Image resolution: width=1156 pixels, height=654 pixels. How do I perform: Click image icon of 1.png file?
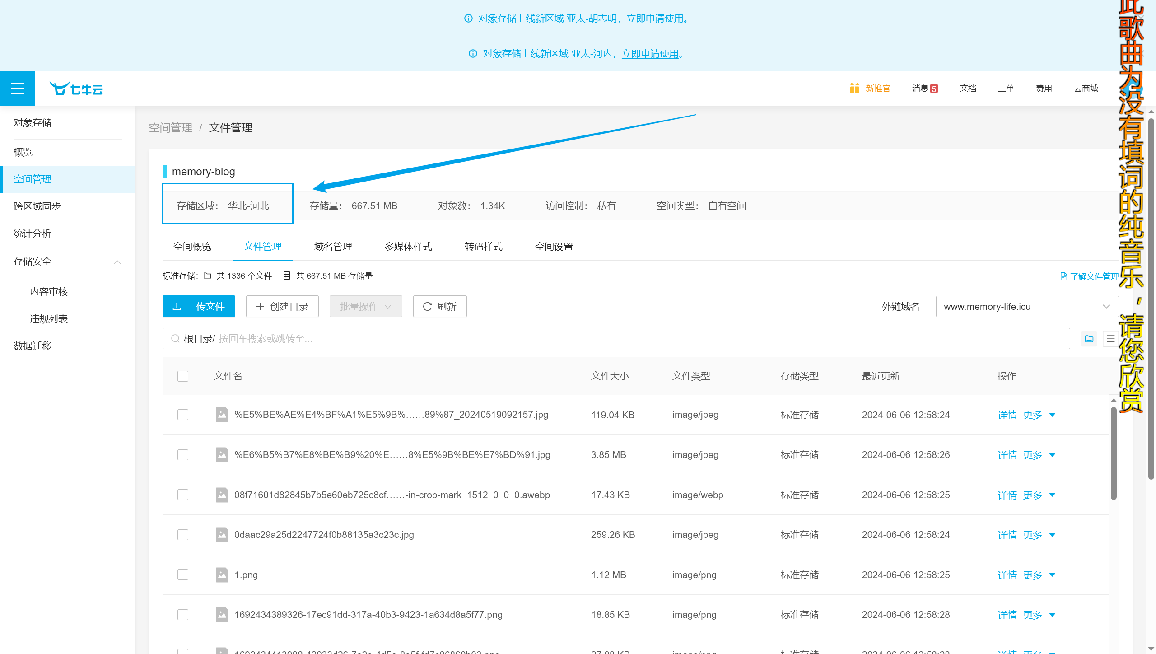tap(222, 575)
